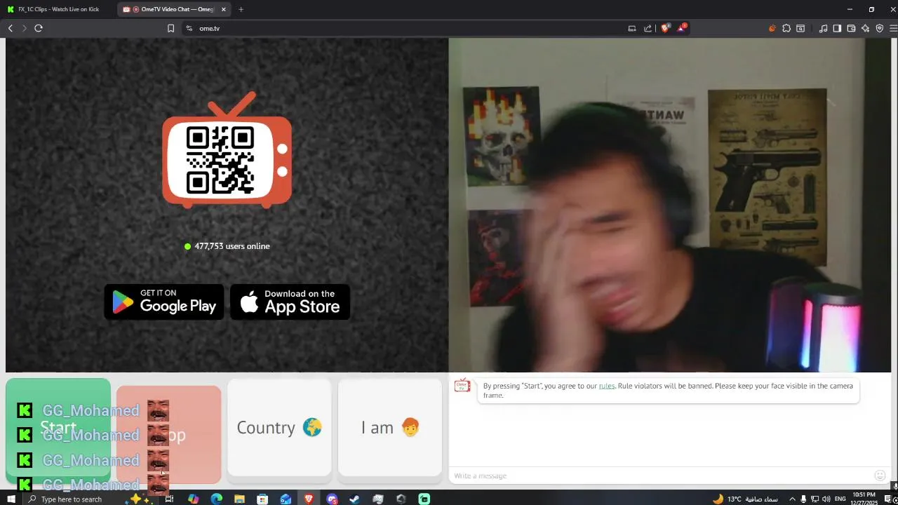Open Microsoft Edge from the taskbar
This screenshot has width=898, height=505.
pos(216,499)
